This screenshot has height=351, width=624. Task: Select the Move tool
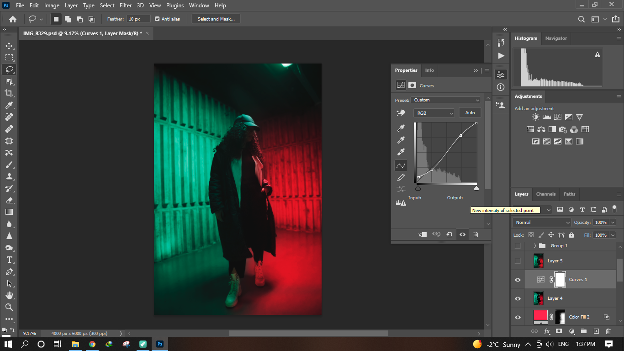click(9, 46)
